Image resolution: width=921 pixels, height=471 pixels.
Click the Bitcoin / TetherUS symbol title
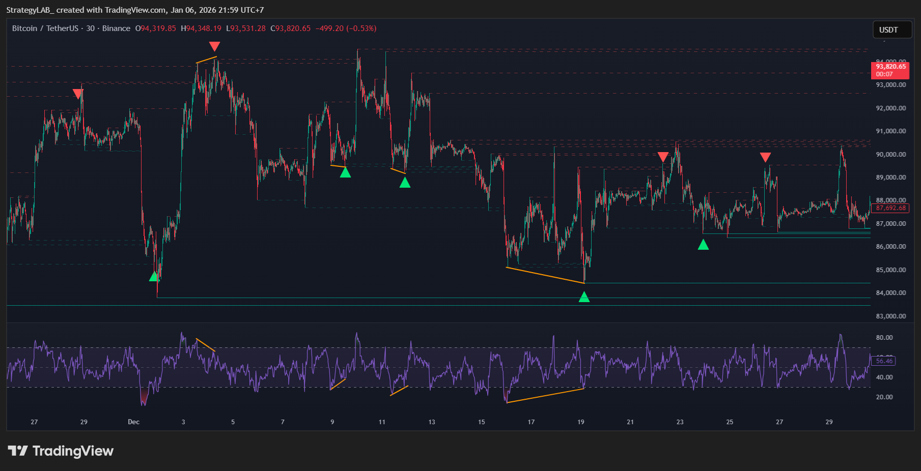click(x=45, y=28)
